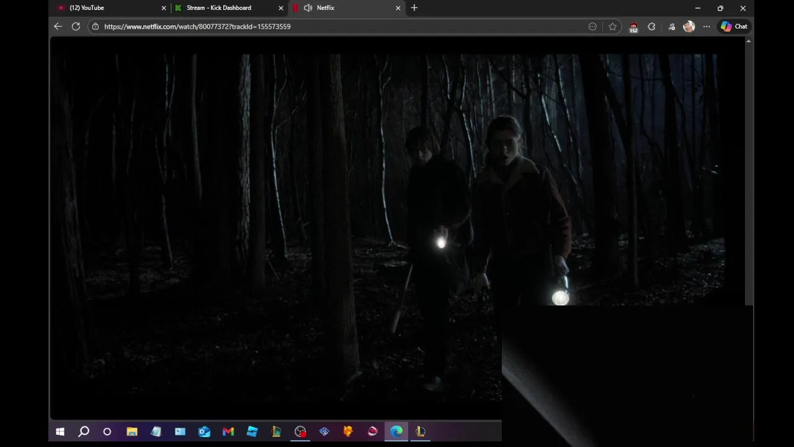The width and height of the screenshot is (794, 447).
Task: Open the orange fox app on taskbar
Action: [348, 431]
